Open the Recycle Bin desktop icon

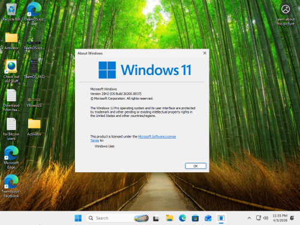click(x=11, y=12)
